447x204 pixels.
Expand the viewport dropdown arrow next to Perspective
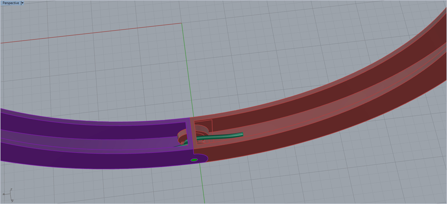tap(22, 3)
